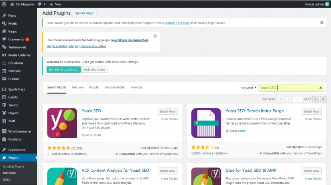
Task: Click the Appearance brush icon
Action: coord(4,150)
